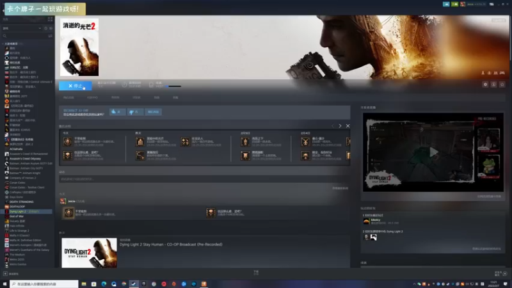Open kikolcy's friend entry under friends who play

pos(380,221)
